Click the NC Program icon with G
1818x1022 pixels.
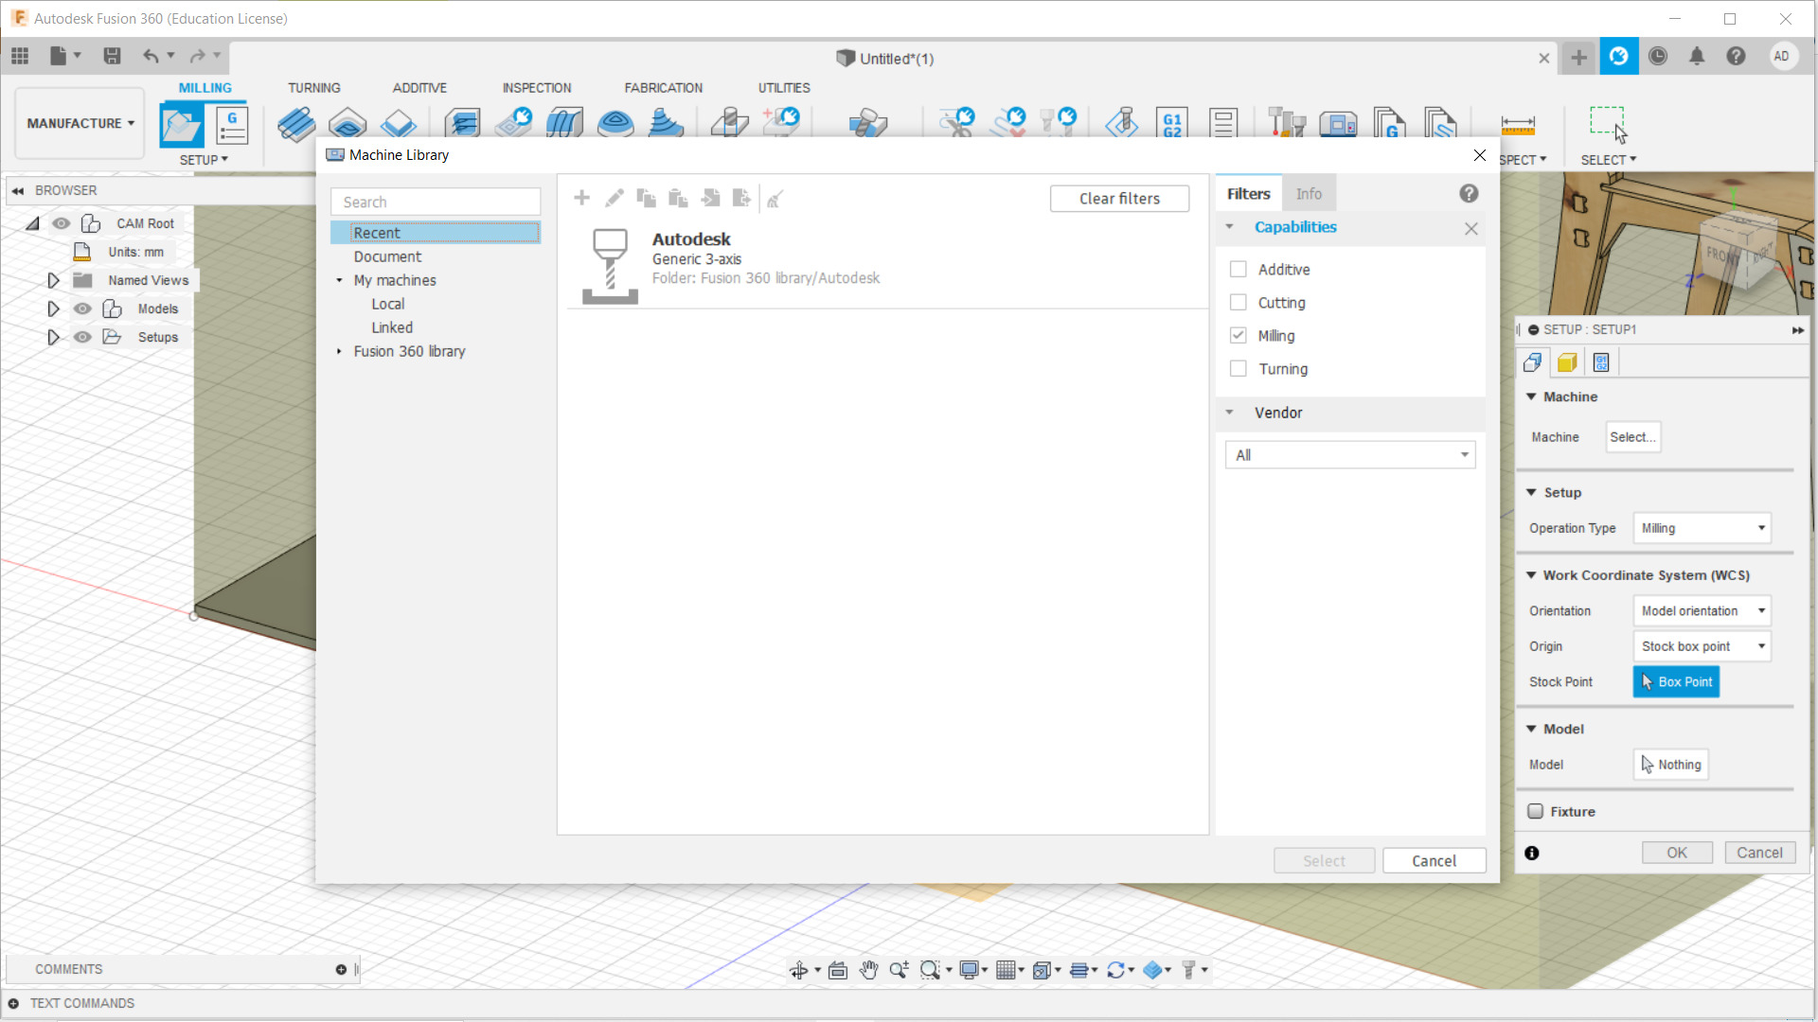coord(232,125)
